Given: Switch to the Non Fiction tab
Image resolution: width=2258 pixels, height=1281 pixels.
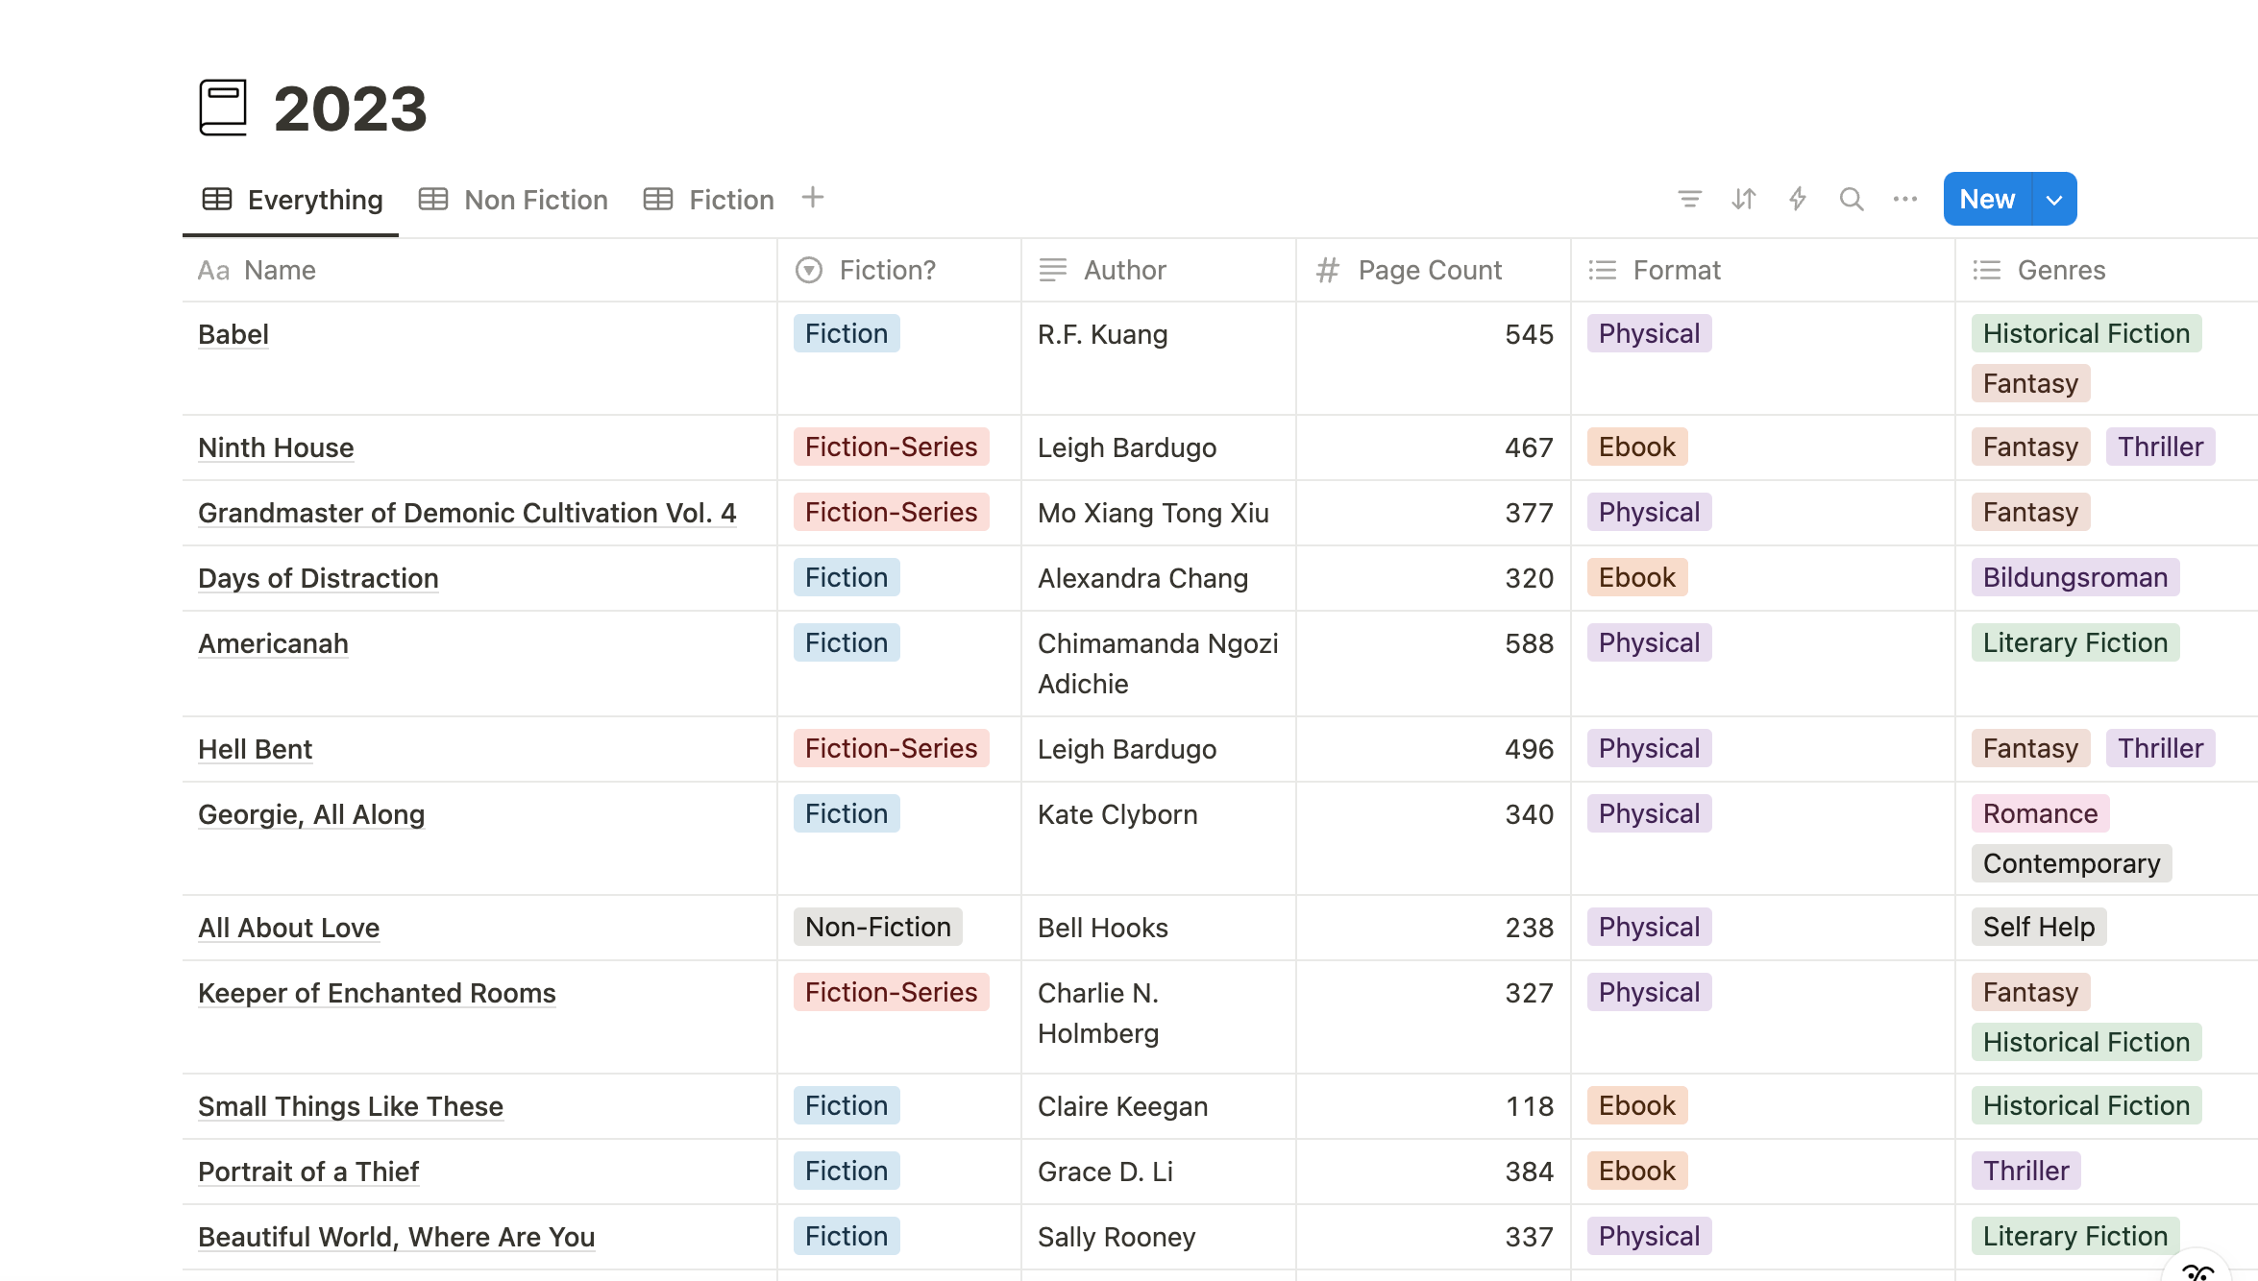Looking at the screenshot, I should pyautogui.click(x=513, y=200).
